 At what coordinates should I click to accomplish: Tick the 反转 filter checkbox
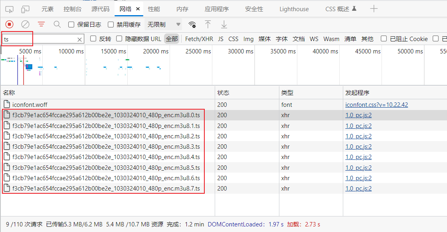click(x=93, y=39)
